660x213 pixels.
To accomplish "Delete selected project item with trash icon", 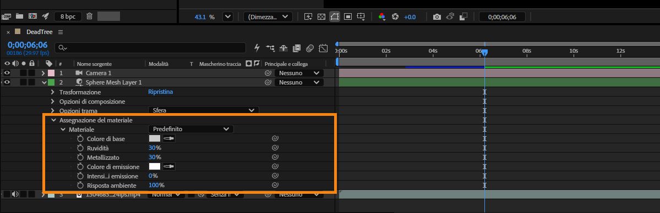I will click(x=89, y=16).
